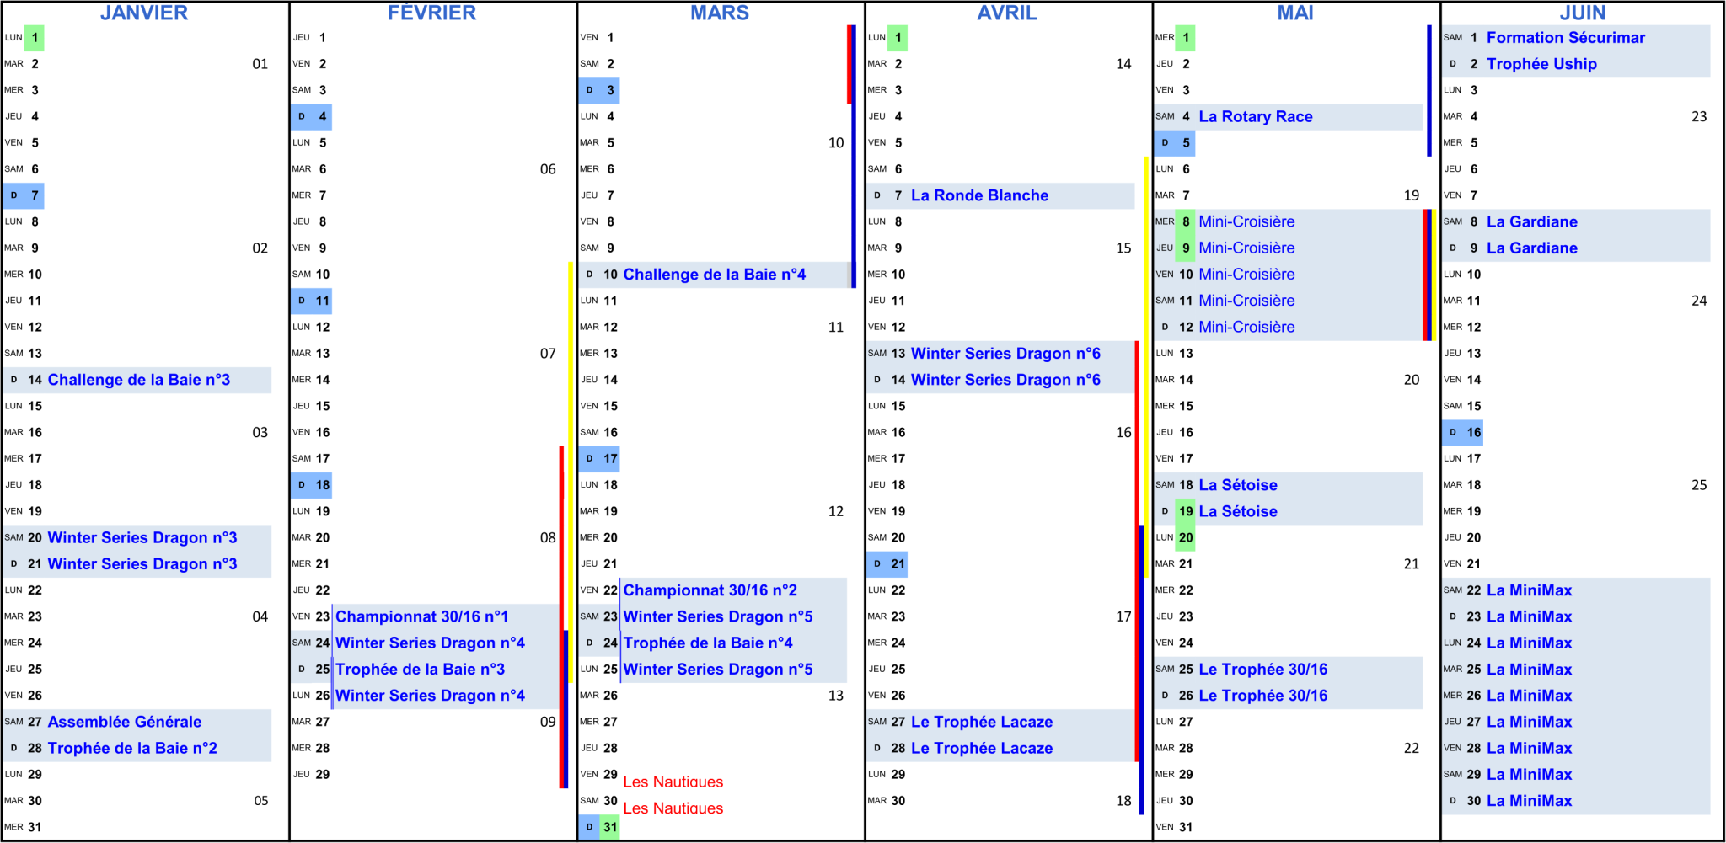Select La MiniMax on June 30
The height and width of the screenshot is (843, 1726).
[1530, 801]
